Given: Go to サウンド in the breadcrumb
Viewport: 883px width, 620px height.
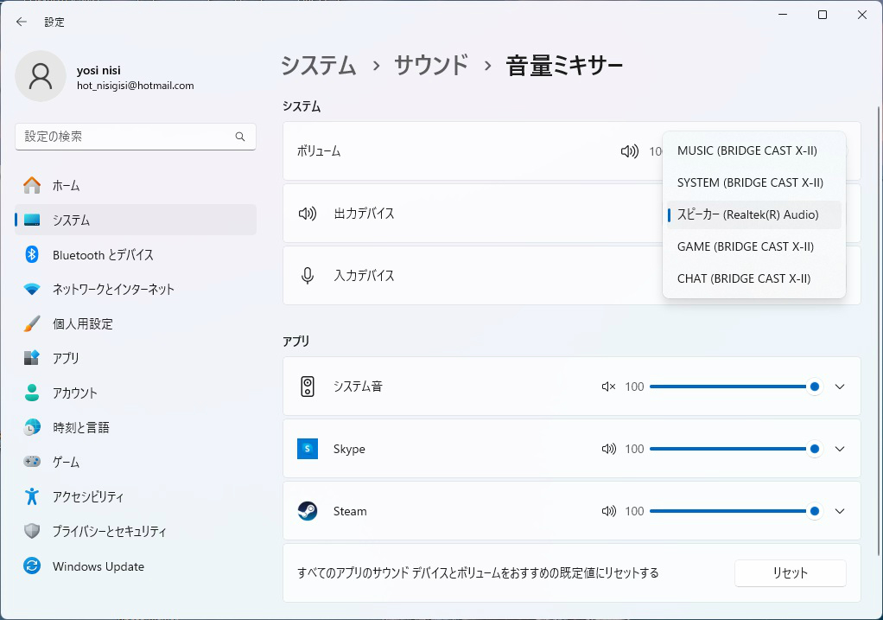Looking at the screenshot, I should (x=431, y=66).
